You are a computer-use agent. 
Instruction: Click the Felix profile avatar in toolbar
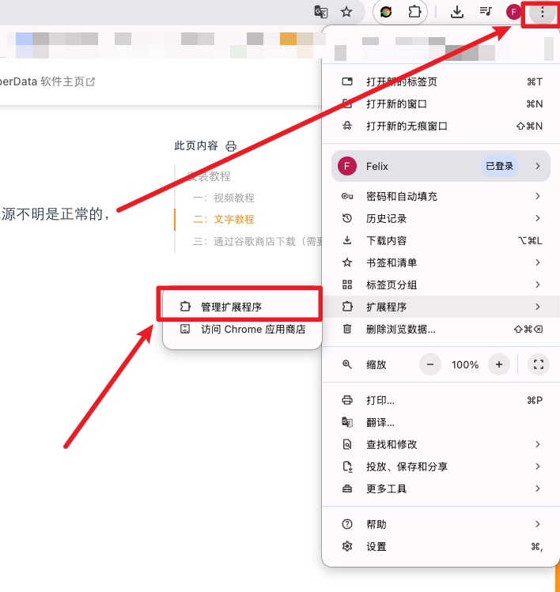point(514,12)
